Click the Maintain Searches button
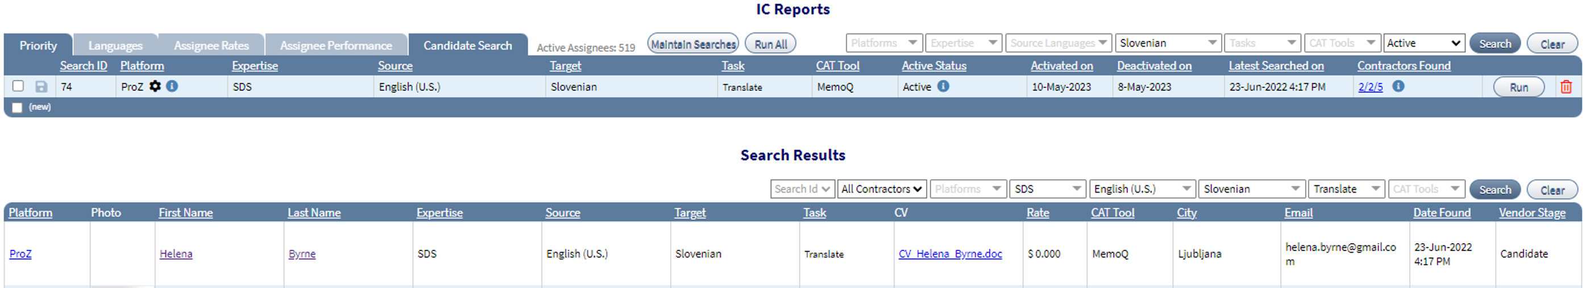Screen dimensions: 1586x288 692,44
